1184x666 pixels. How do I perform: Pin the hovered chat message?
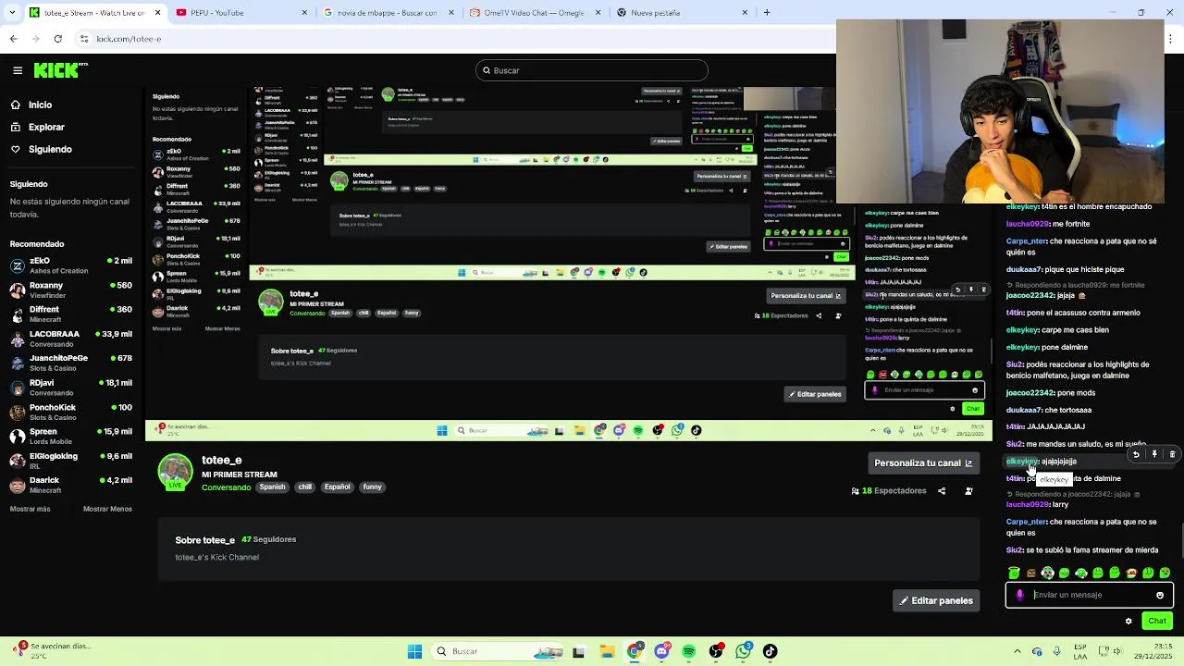[x=1154, y=454]
